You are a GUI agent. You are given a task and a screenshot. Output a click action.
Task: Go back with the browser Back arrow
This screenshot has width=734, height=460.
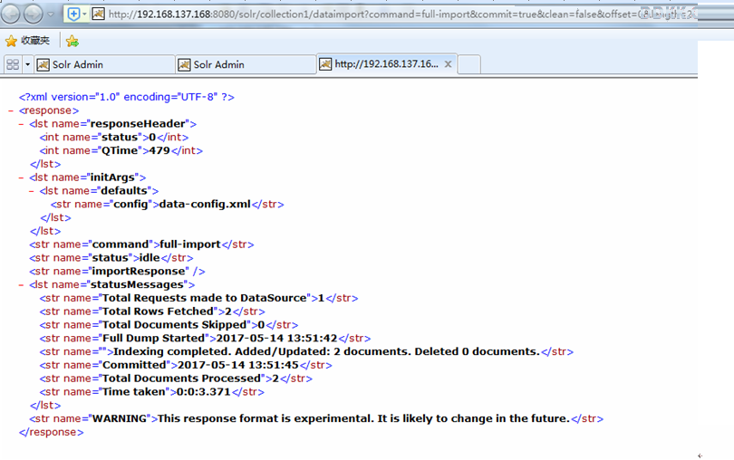10,14
